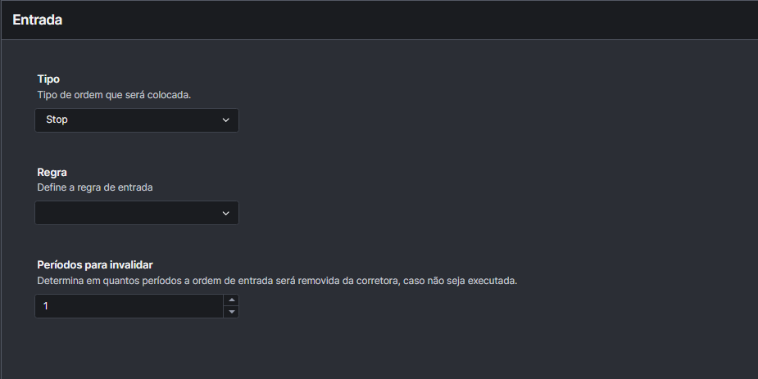
Task: Click the bold Tipo field label
Action: pyautogui.click(x=48, y=79)
